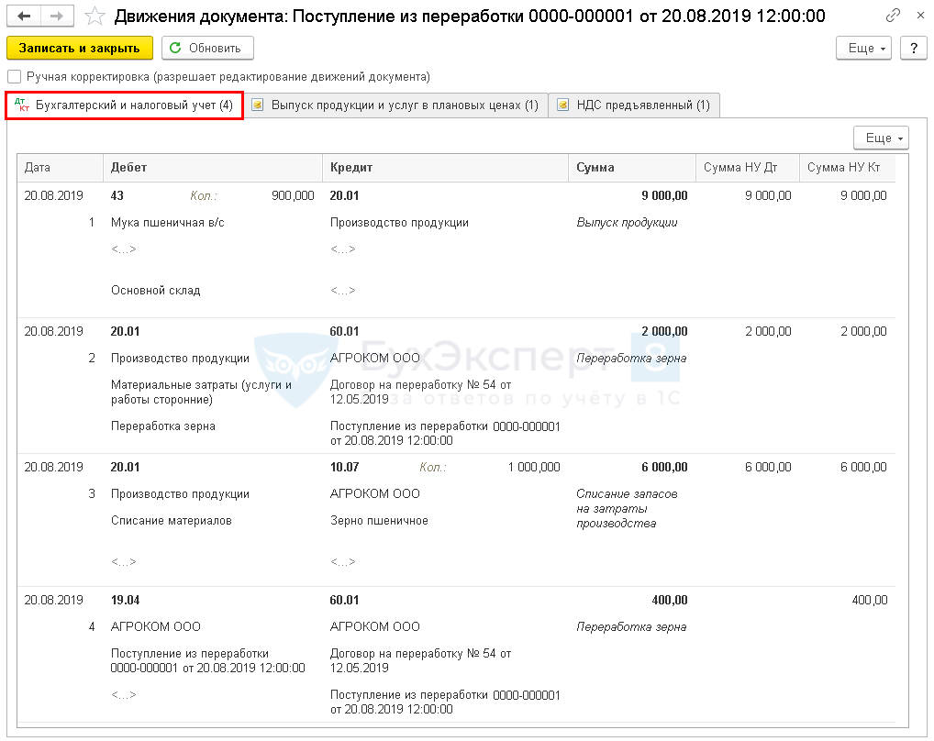Close the document movements window
The height and width of the screenshot is (741, 934).
point(917,17)
